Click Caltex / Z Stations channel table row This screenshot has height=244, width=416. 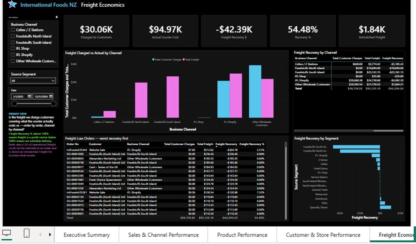[x=349, y=64]
